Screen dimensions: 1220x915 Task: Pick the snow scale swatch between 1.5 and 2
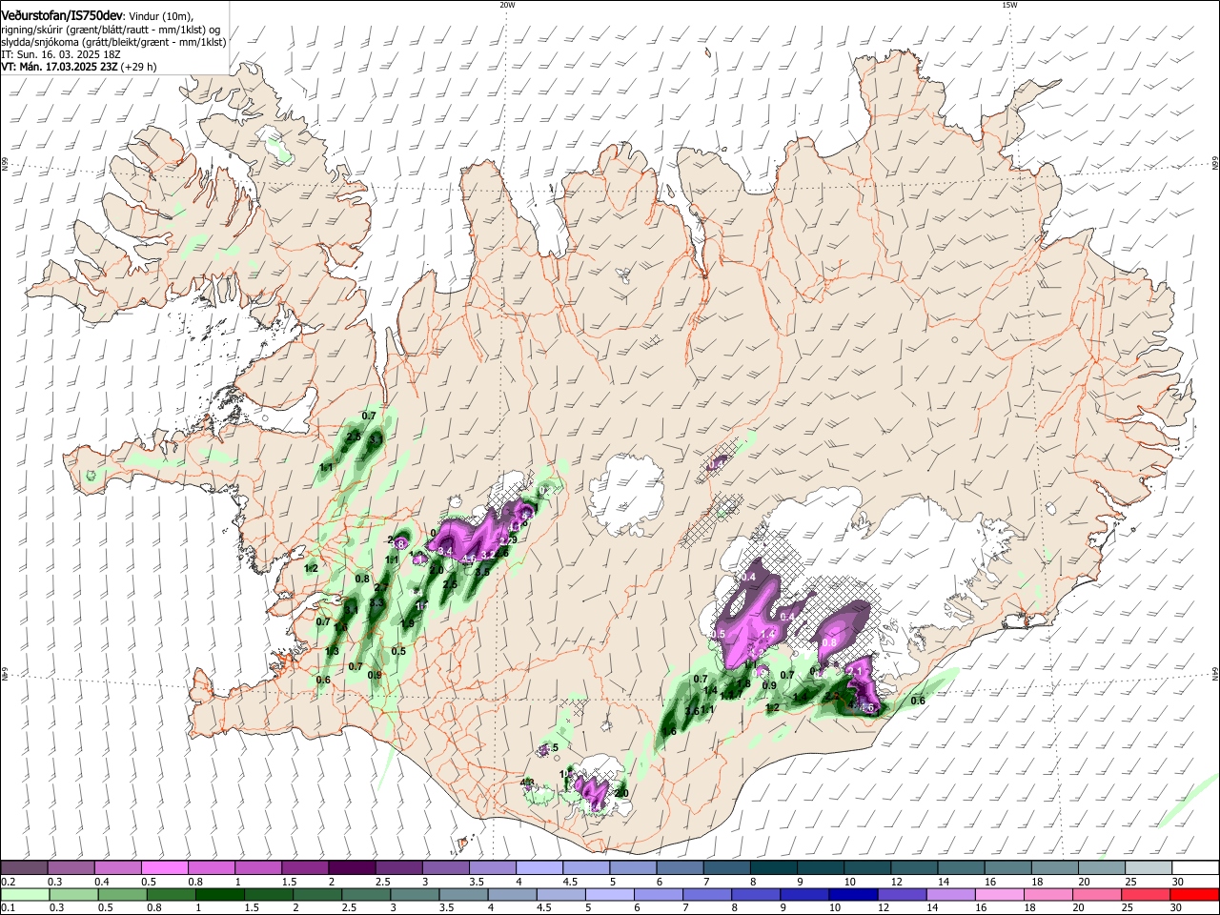pos(305,867)
